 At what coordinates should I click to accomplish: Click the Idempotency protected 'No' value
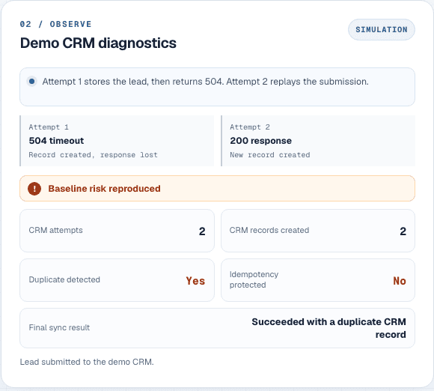400,281
